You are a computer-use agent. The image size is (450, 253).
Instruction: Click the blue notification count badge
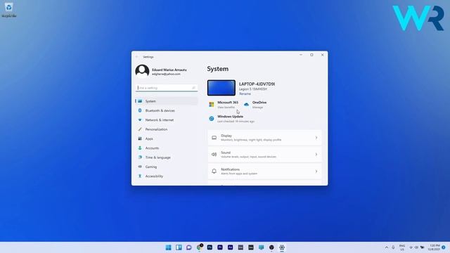pyautogui.click(x=444, y=247)
